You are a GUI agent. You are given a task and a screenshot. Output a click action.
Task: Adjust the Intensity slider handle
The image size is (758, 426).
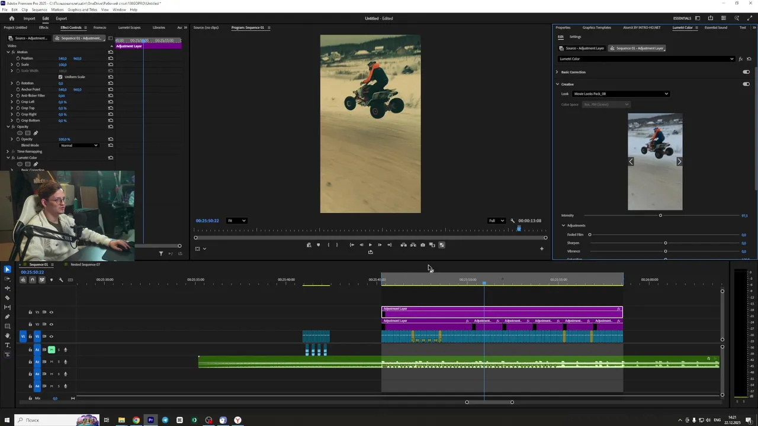tap(660, 215)
